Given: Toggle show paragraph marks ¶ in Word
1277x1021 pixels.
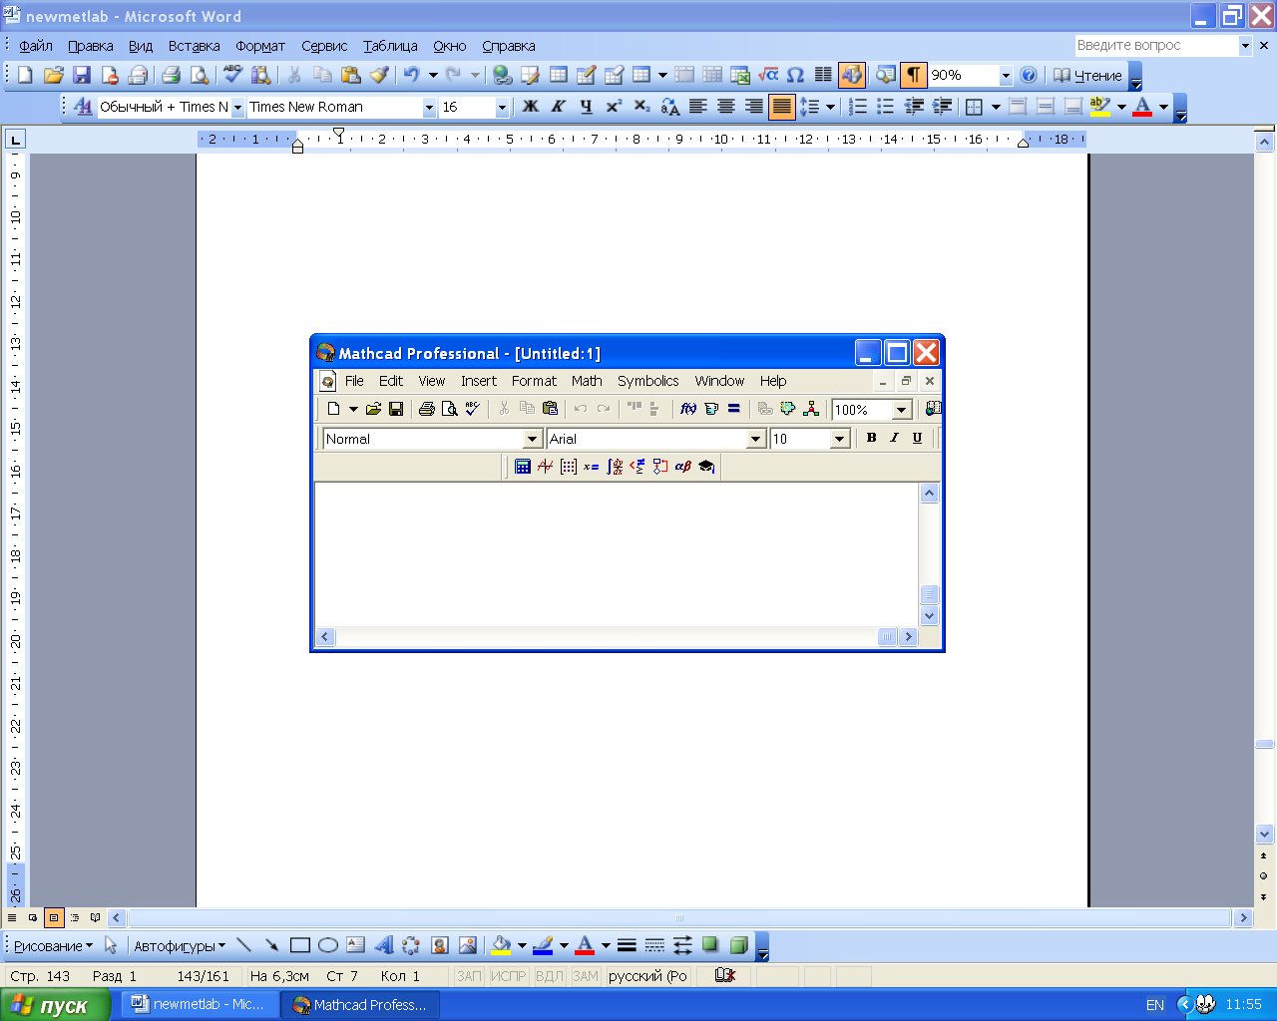Looking at the screenshot, I should 913,75.
